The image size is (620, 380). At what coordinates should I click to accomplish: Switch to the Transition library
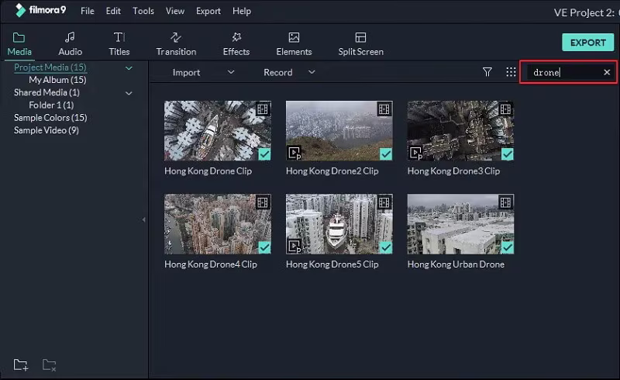click(176, 43)
